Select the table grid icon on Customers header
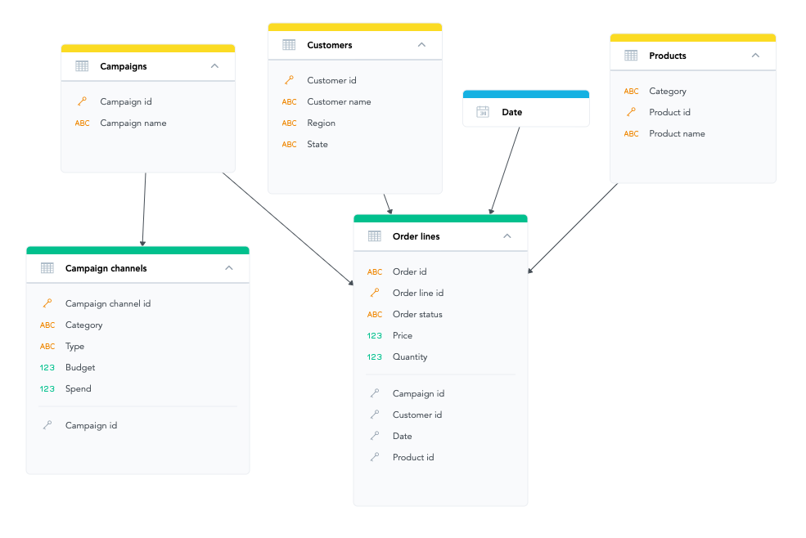 (x=288, y=45)
